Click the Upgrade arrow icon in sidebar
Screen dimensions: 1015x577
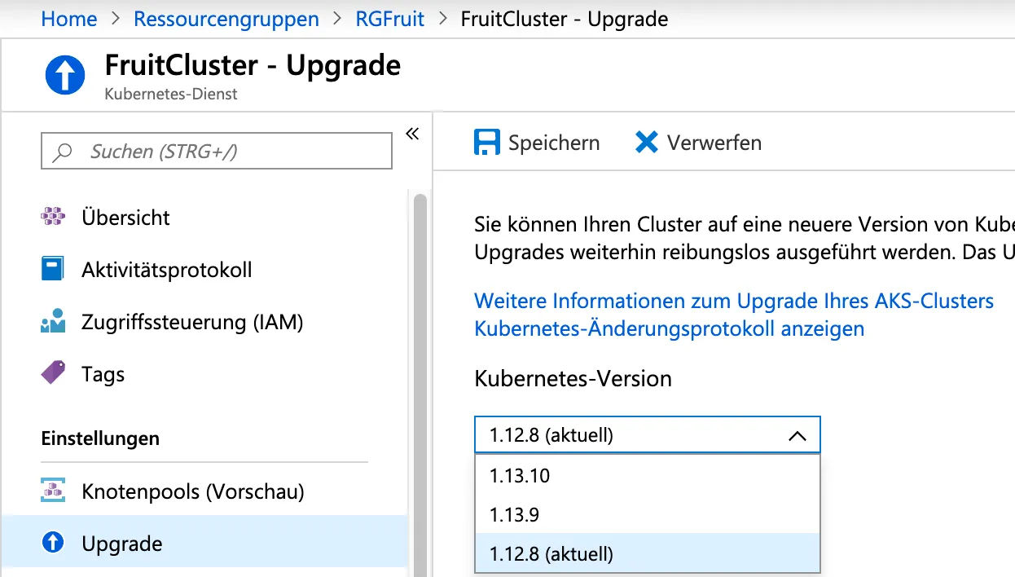(x=53, y=544)
